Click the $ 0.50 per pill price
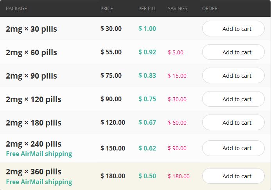This screenshot has width=271, height=190. [x=147, y=176]
